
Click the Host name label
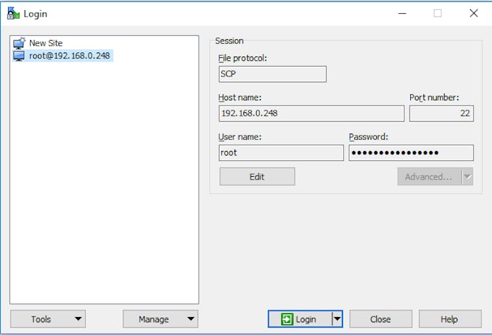(240, 98)
